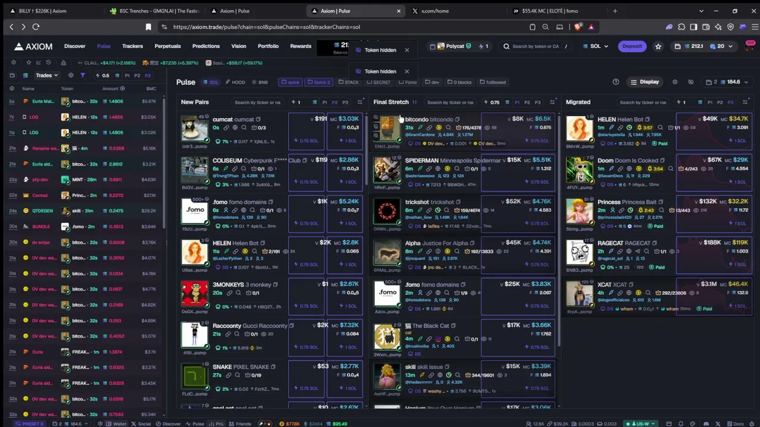
Task: Open the HELEN Helen Bot avatar in Migrated
Action: click(579, 129)
